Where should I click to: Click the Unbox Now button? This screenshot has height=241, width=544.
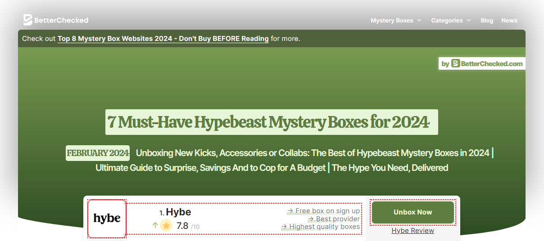413,212
